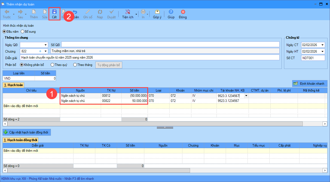Viewport: 330px width, 182px height.
Task: Click the Góp ý feedback icon
Action: pyautogui.click(x=157, y=12)
